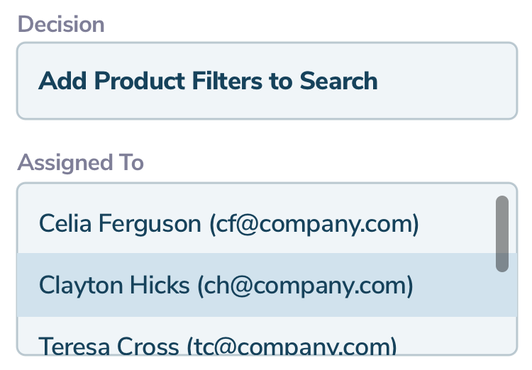Click the Assigned To label
The height and width of the screenshot is (370, 532).
[x=80, y=162]
